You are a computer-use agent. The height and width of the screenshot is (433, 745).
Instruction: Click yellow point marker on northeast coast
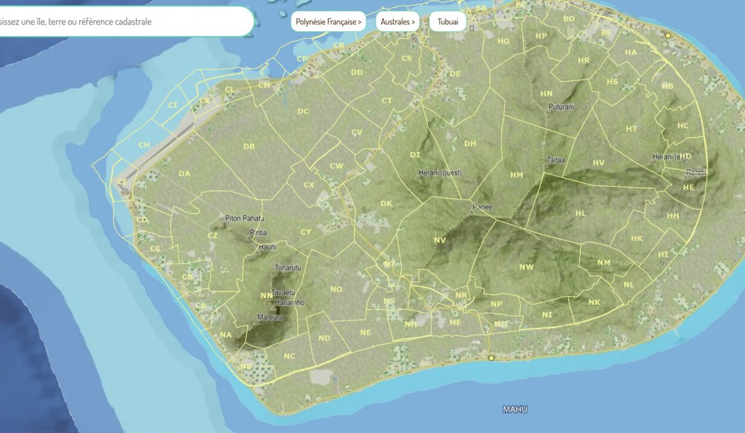667,36
